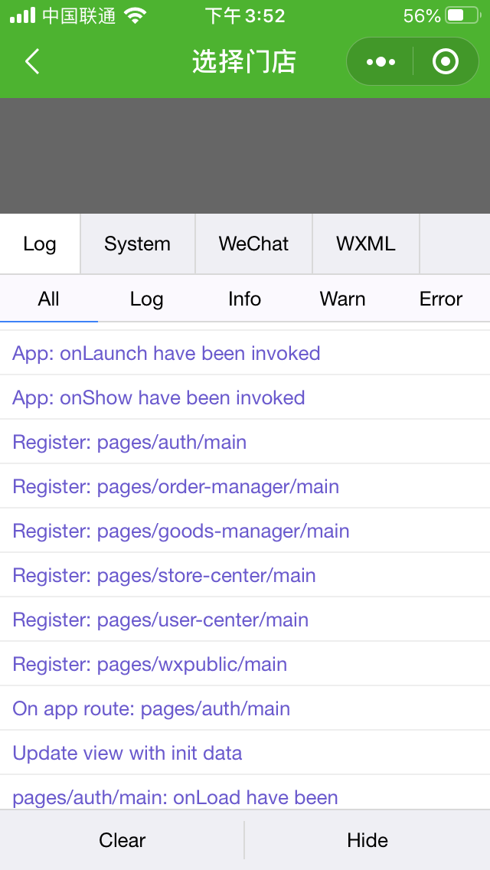Image resolution: width=490 pixels, height=870 pixels.
Task: Select the Log level filter
Action: coord(146,299)
